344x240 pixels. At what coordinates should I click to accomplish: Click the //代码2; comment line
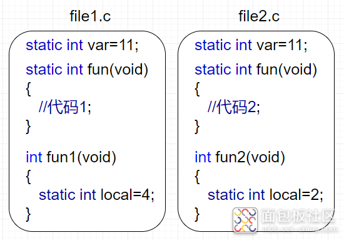click(x=234, y=107)
